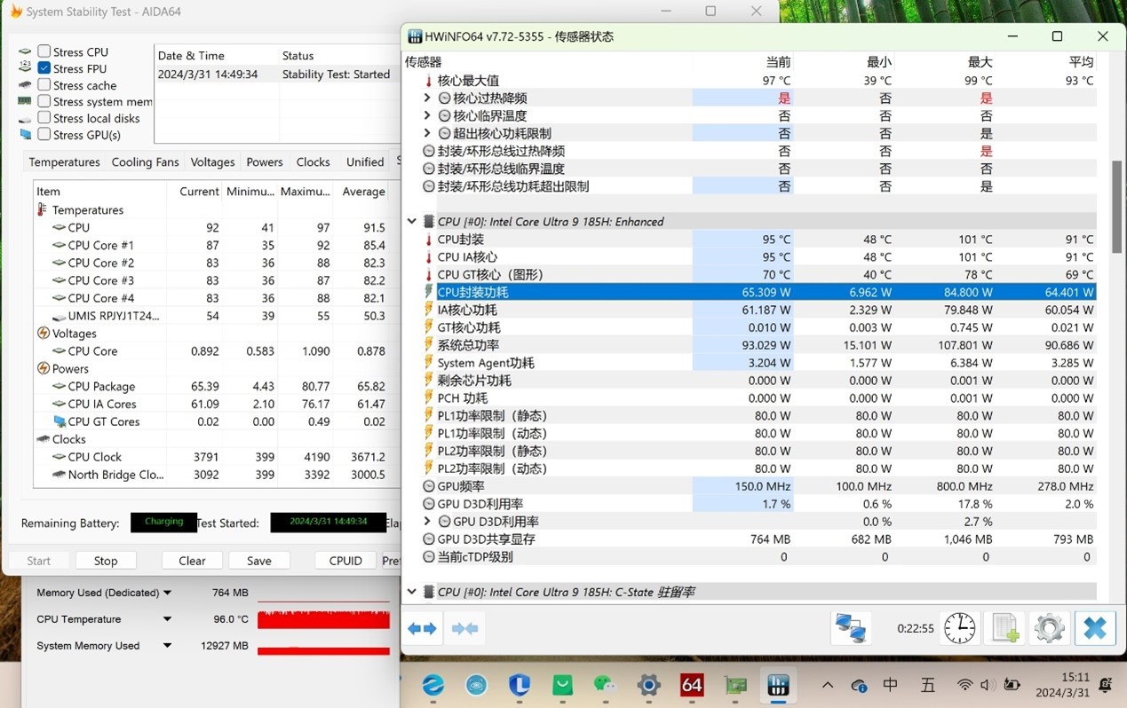
Task: Open AIDA64 taskbar icon
Action: (692, 685)
